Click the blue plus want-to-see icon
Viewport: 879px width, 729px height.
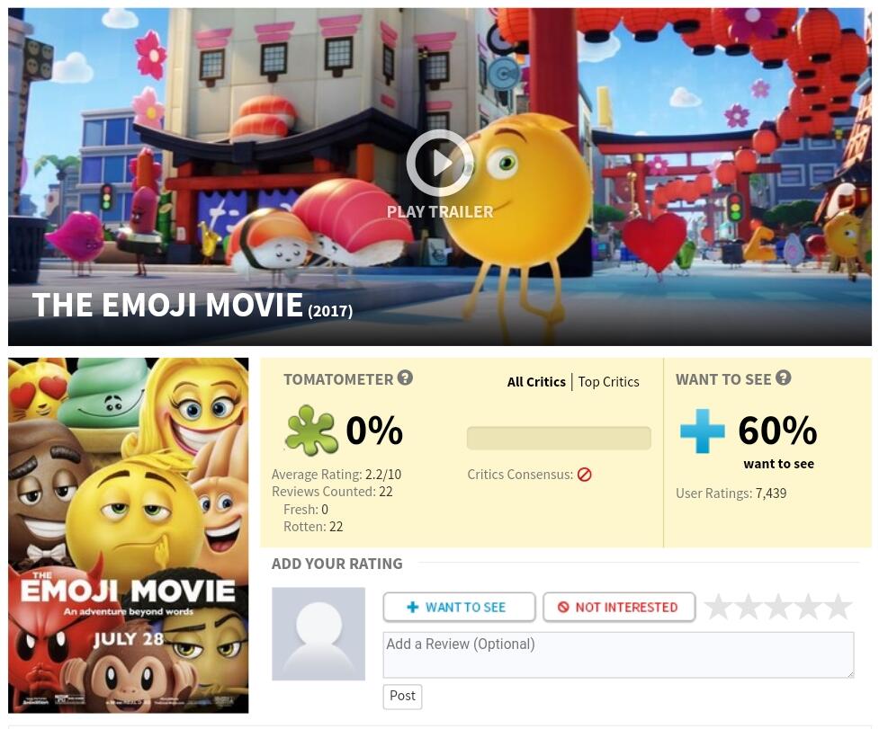click(703, 431)
